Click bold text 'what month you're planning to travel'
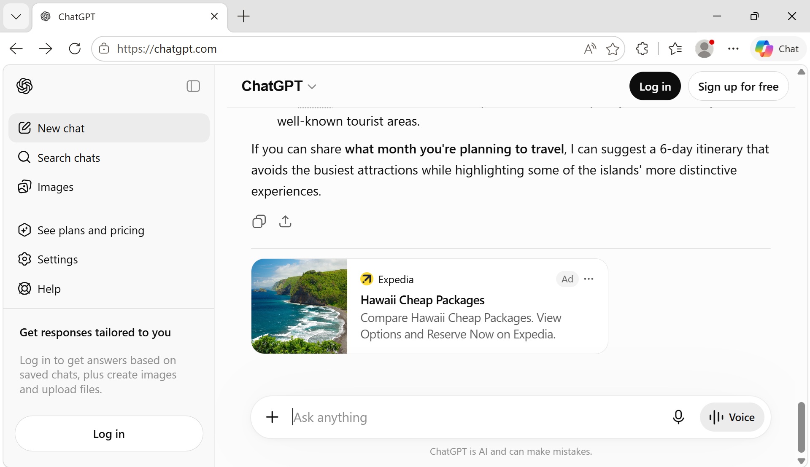Screen dimensions: 810x467 (454, 149)
